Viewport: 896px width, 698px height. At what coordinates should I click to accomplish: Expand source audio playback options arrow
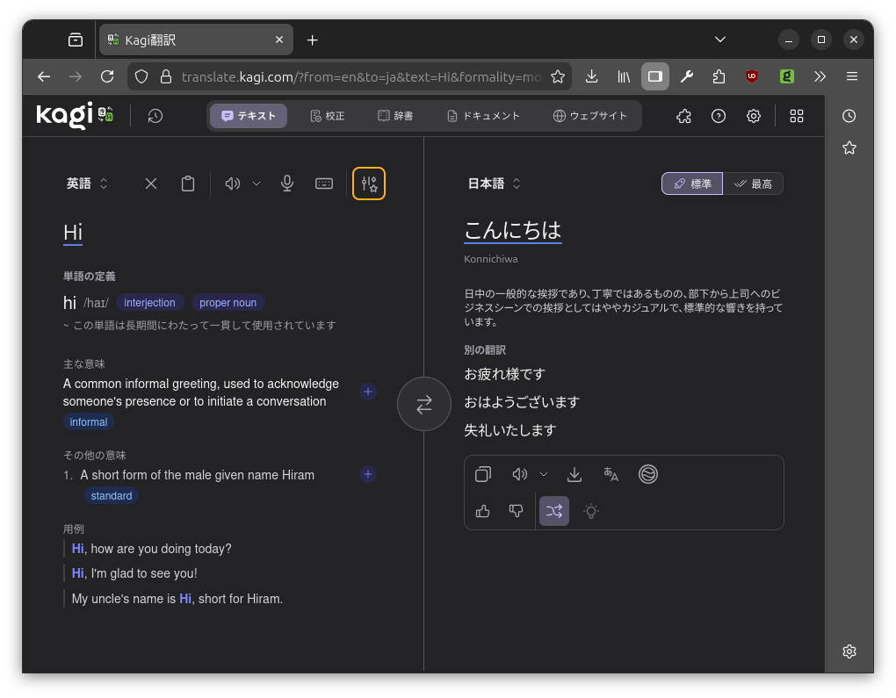click(x=257, y=183)
